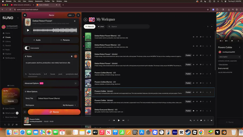Collapse the Suno sidebar
The height and width of the screenshot is (137, 243).
(x=18, y=18)
